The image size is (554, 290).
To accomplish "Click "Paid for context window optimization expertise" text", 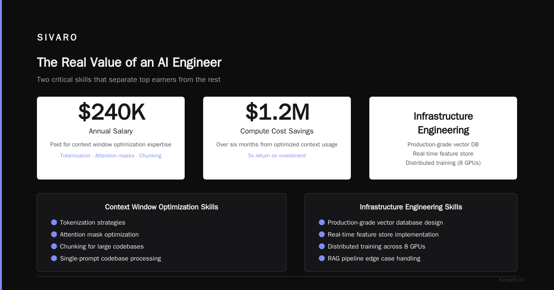I will pyautogui.click(x=111, y=145).
